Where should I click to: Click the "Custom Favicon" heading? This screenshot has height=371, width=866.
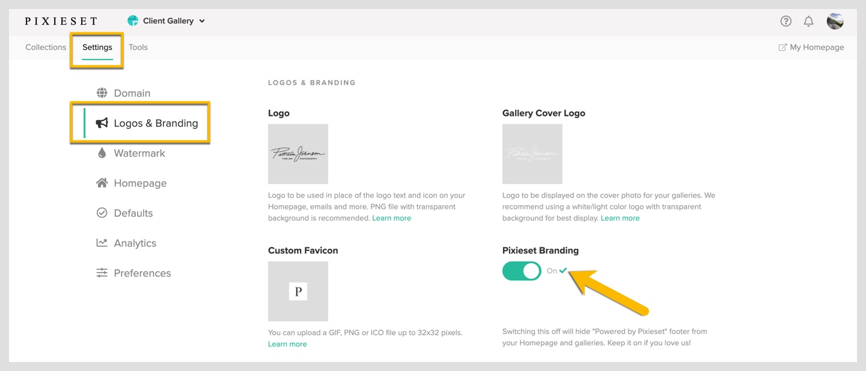[x=303, y=250]
